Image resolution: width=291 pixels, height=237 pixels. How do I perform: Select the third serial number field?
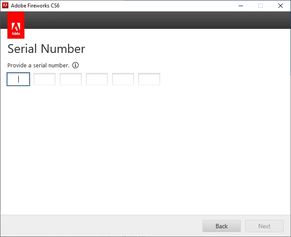(71, 79)
